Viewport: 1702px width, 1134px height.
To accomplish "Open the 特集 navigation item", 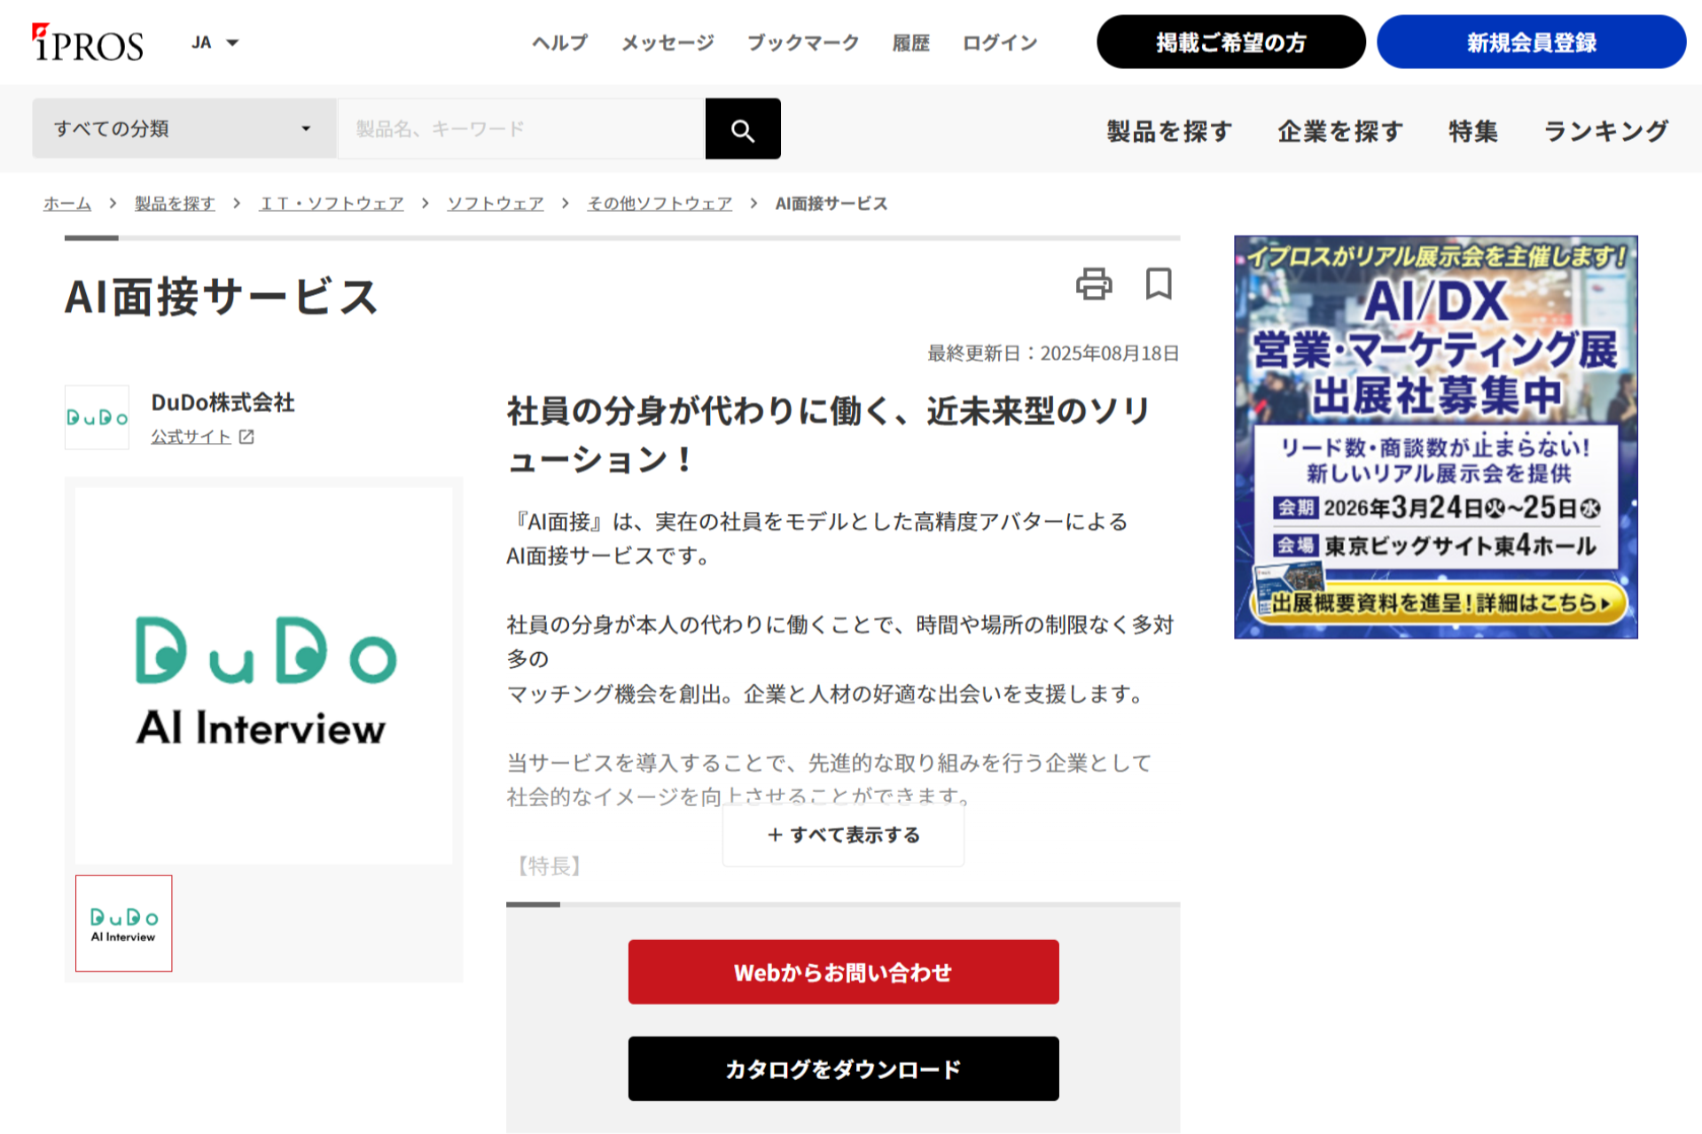I will click(x=1473, y=131).
